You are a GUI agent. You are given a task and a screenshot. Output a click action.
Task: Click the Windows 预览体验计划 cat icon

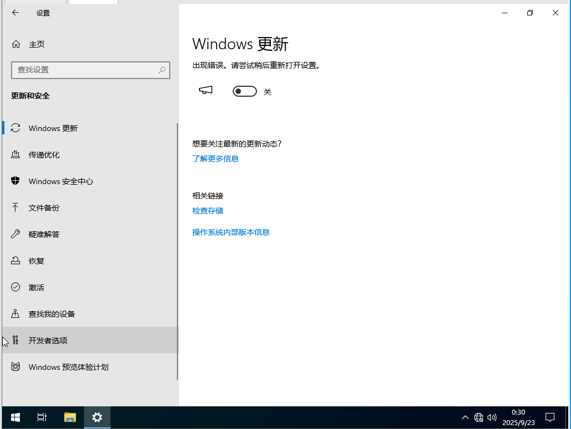point(15,367)
